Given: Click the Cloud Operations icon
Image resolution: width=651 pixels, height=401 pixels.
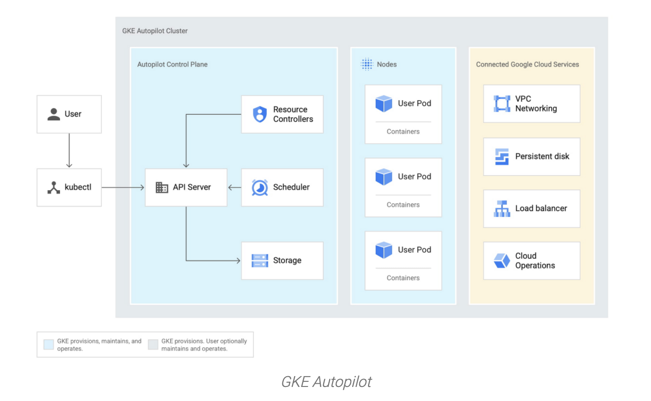Looking at the screenshot, I should click(x=502, y=260).
